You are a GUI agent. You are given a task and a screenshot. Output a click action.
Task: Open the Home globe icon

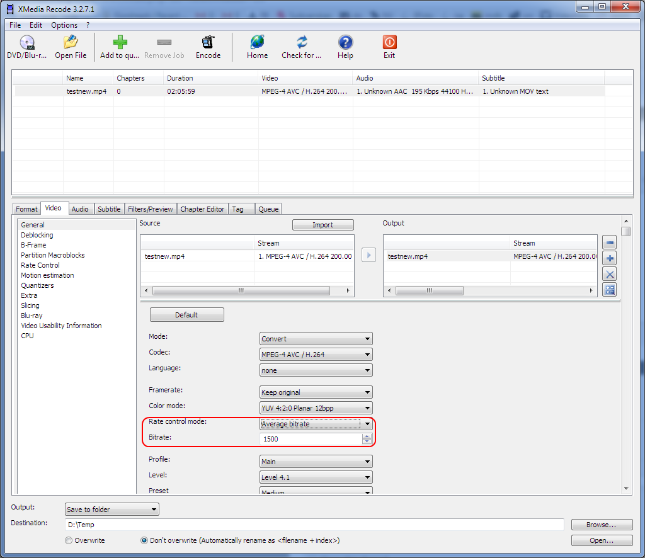coord(257,43)
